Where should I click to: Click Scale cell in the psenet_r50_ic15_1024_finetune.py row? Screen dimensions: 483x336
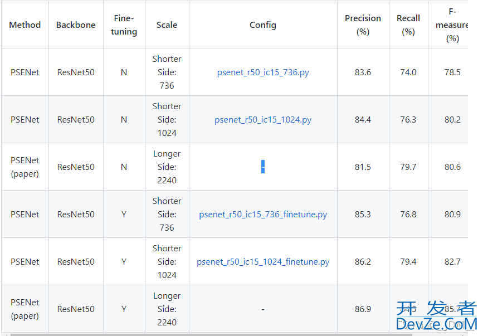[x=167, y=262]
